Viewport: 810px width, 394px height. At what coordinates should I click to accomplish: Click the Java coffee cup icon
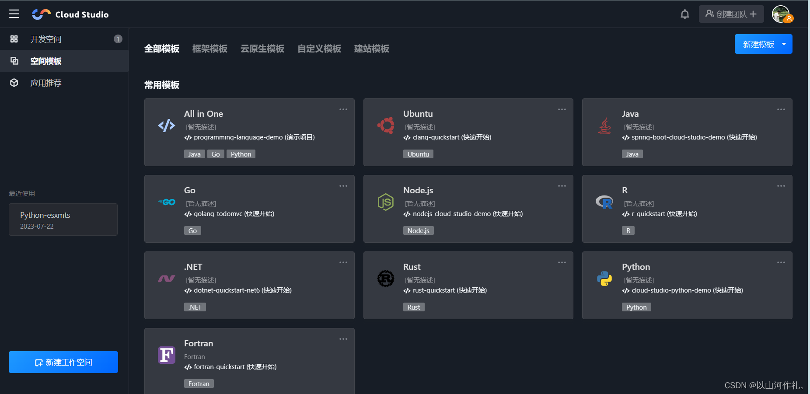tap(604, 126)
